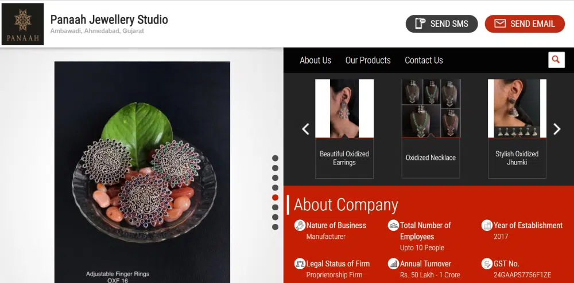Show previous products with left arrow

click(305, 129)
